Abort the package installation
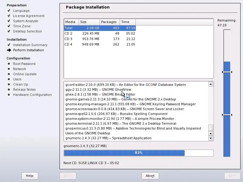Viewport: 243px width, 182px height. coord(150,176)
